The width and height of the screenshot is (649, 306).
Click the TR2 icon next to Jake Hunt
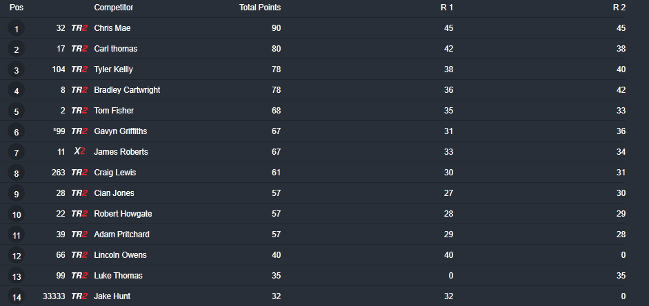click(x=79, y=296)
